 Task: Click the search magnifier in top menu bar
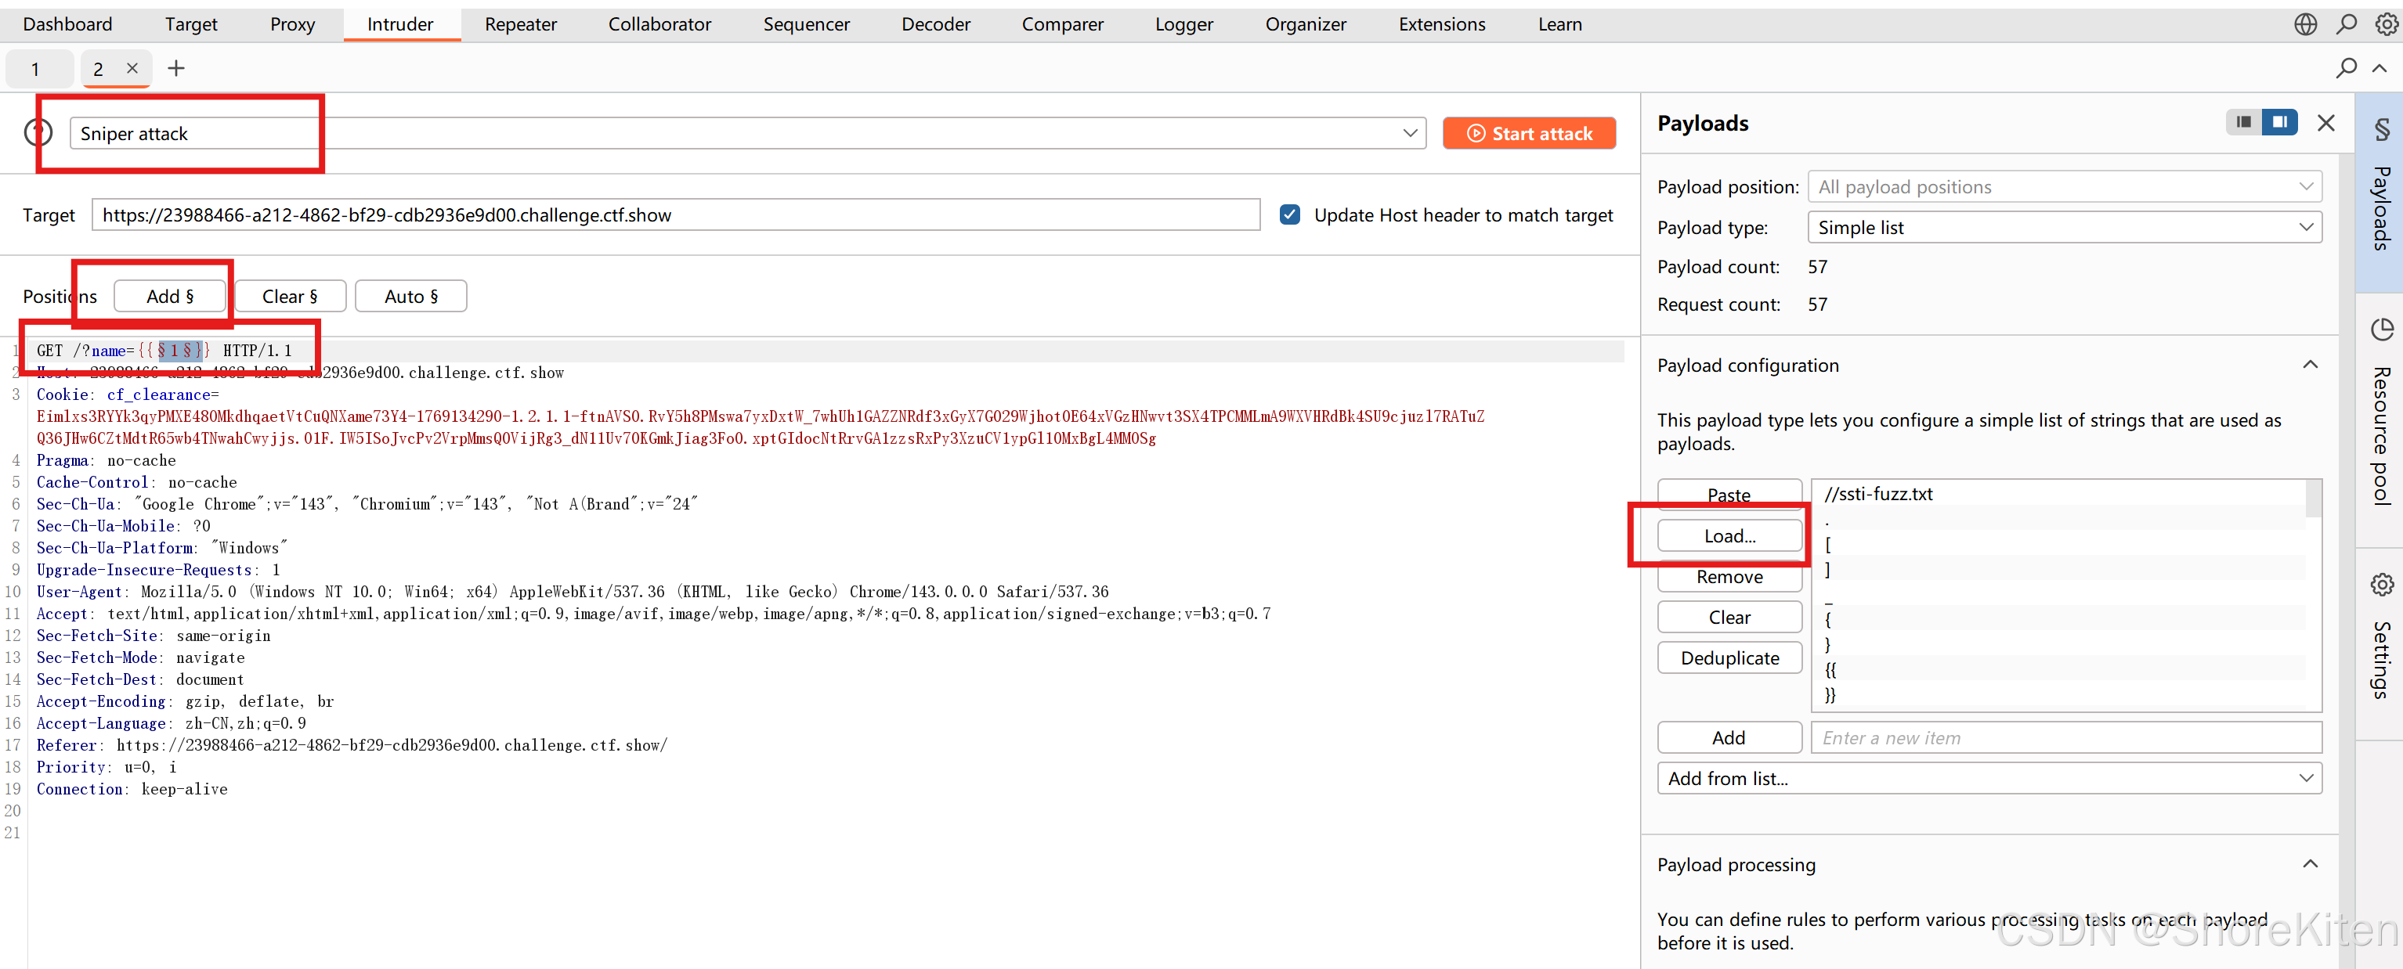click(2346, 24)
